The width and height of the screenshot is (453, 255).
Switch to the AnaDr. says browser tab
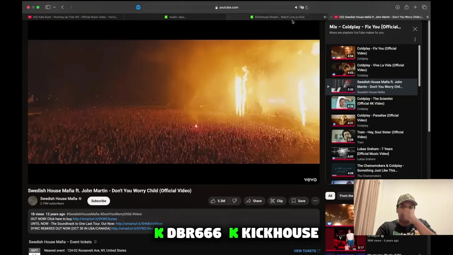coord(175,17)
